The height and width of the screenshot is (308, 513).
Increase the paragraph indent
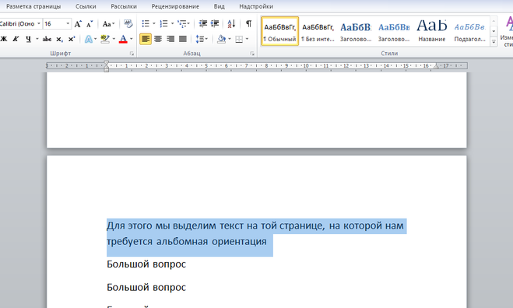pyautogui.click(x=215, y=23)
